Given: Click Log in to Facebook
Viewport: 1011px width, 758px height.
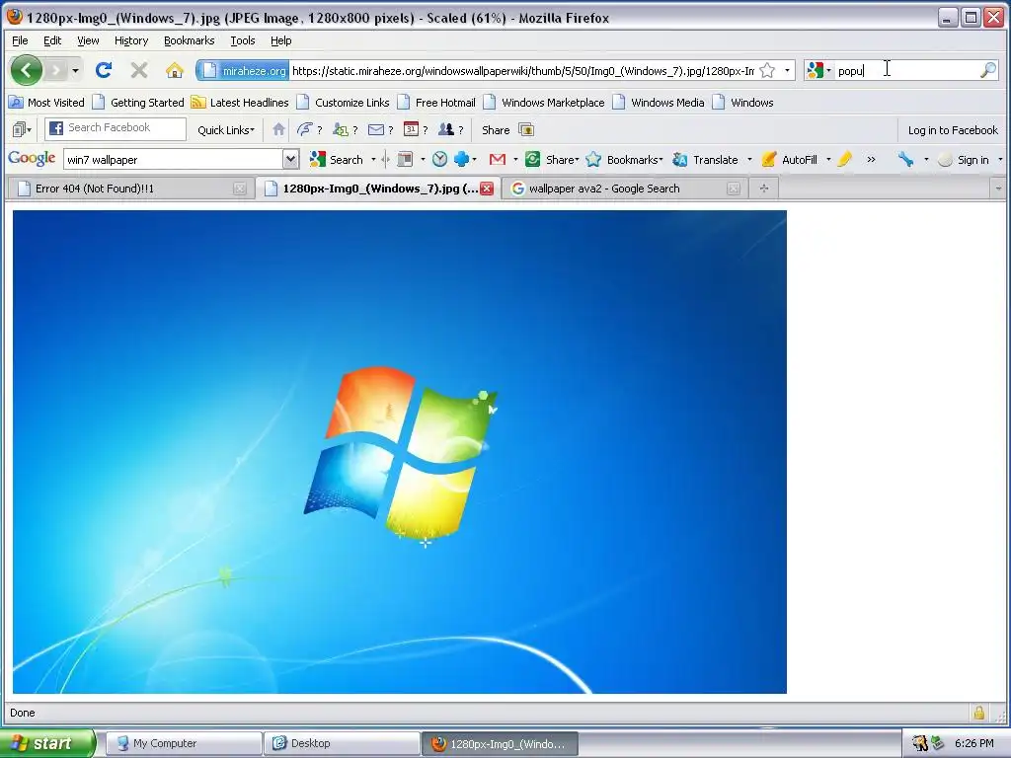Looking at the screenshot, I should [953, 129].
